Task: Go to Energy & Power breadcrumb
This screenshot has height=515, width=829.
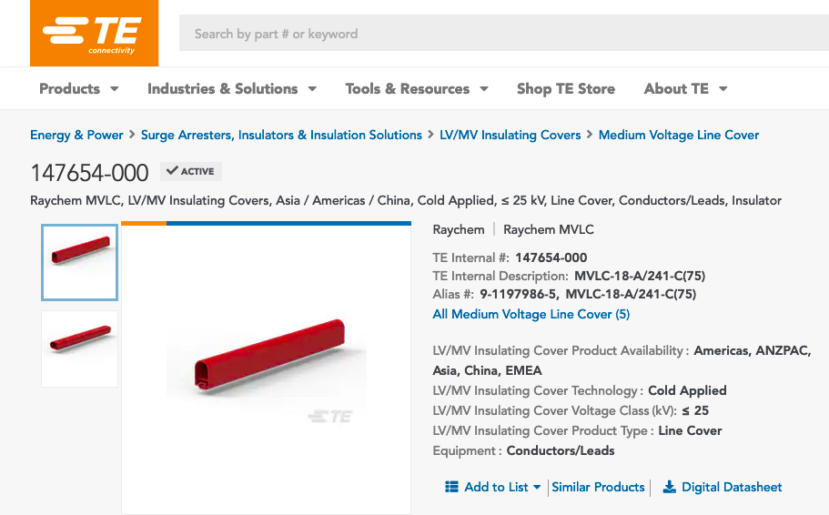Action: tap(76, 135)
